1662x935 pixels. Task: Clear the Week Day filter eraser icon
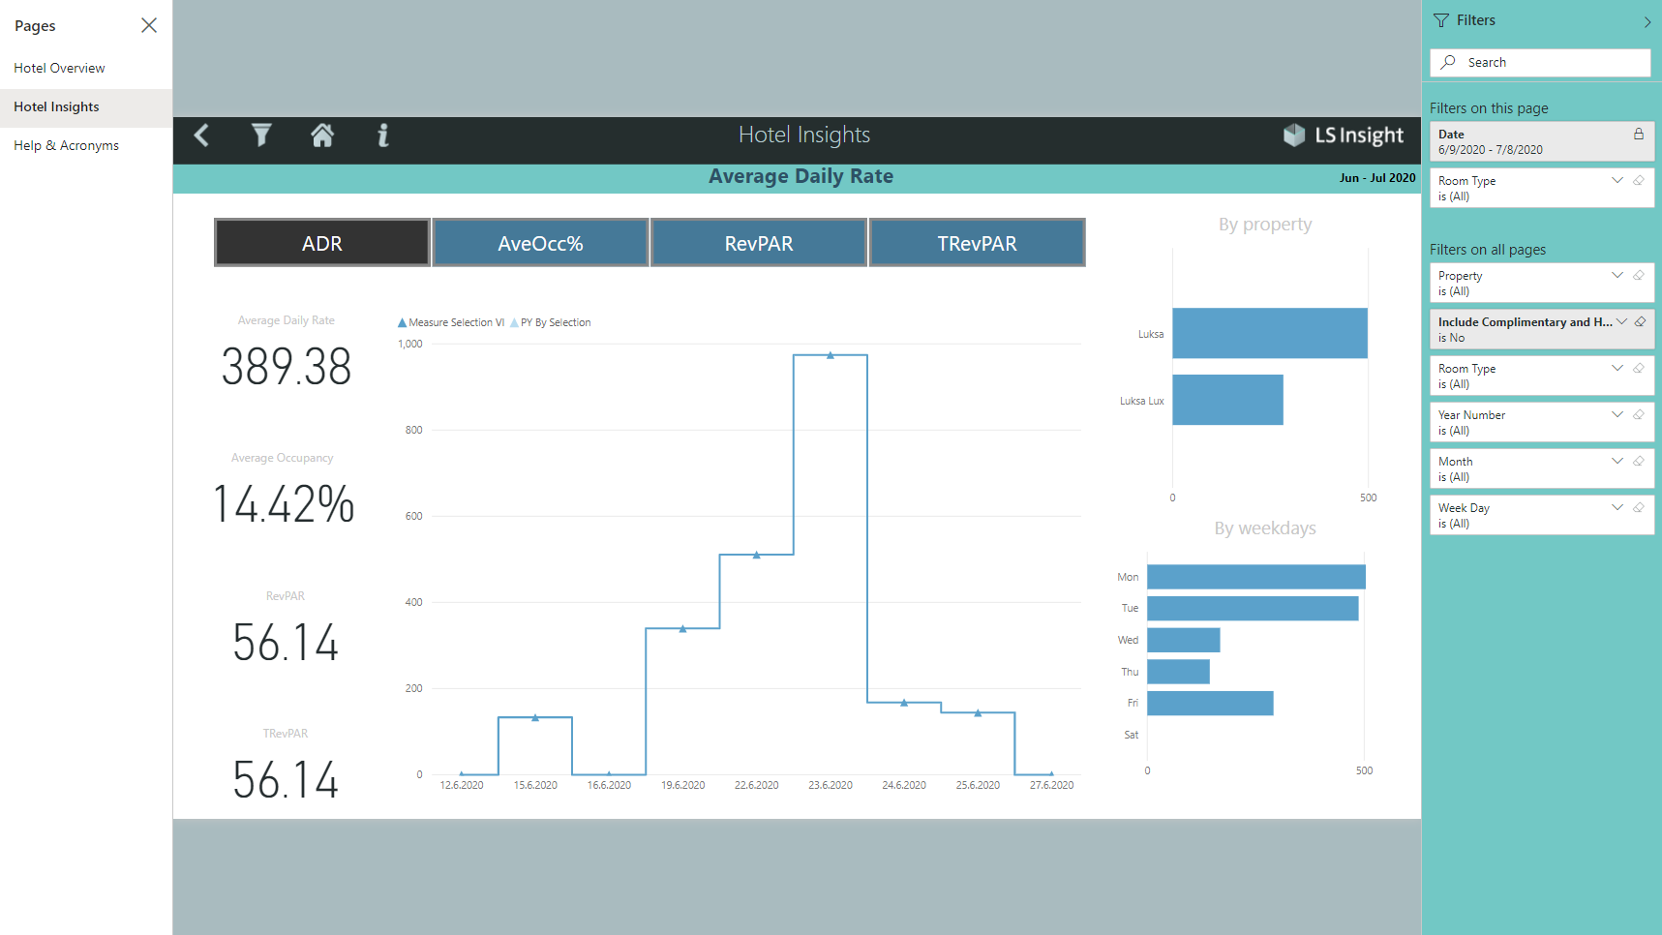(1639, 508)
